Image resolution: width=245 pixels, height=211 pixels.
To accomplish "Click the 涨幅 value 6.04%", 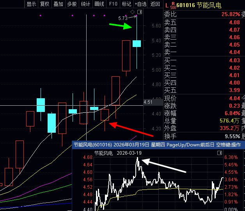I will coord(232,113).
